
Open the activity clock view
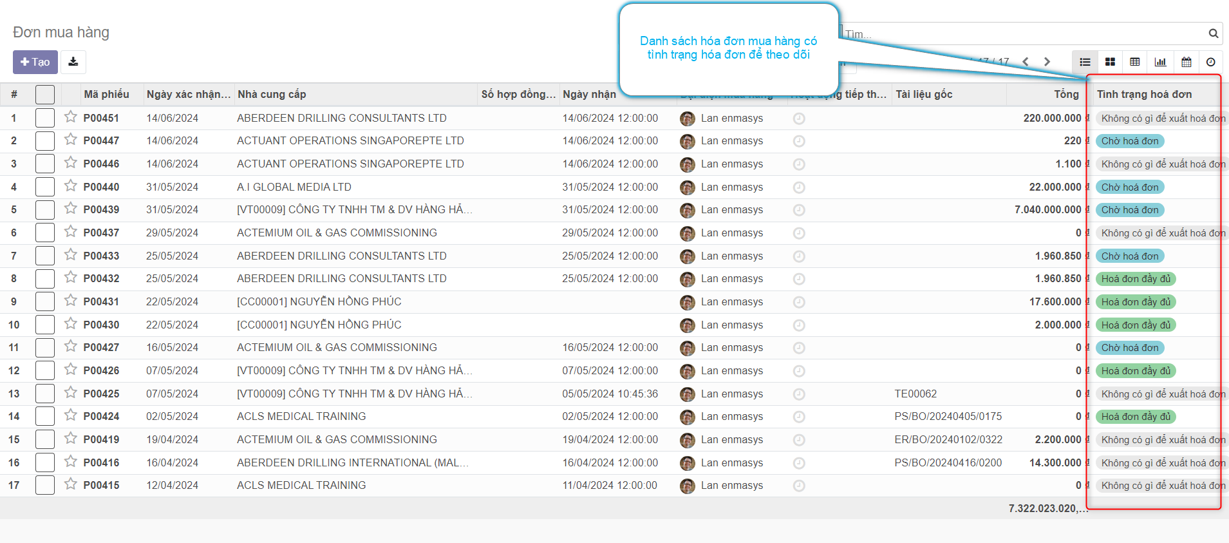coord(1210,62)
